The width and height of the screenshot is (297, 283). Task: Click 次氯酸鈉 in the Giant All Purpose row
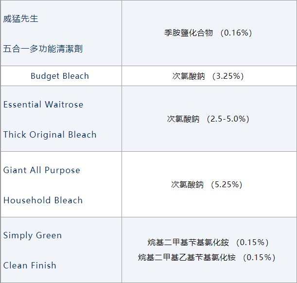coord(187,185)
